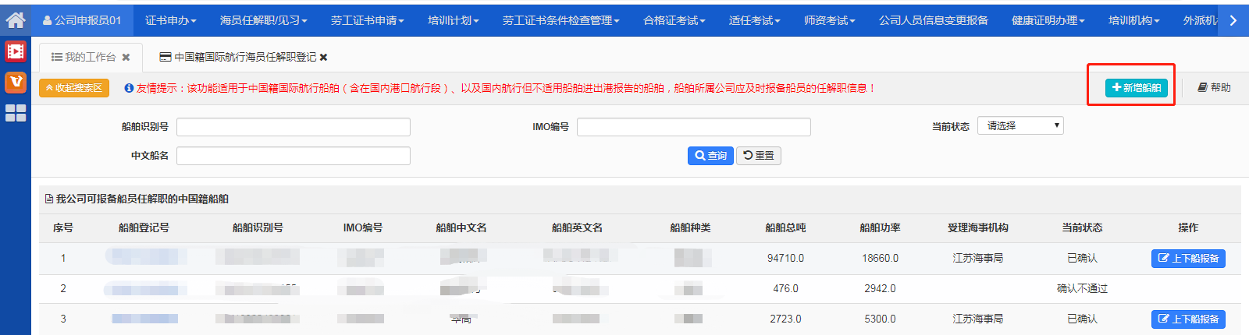Screen dimensions: 1249x335
Task: Click 上下船报备 for row 1
Action: pyautogui.click(x=1187, y=259)
